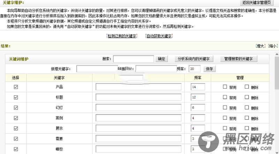This screenshot has height=154, width=279.
Task: Click 频率 column header
Action: click(x=198, y=78)
